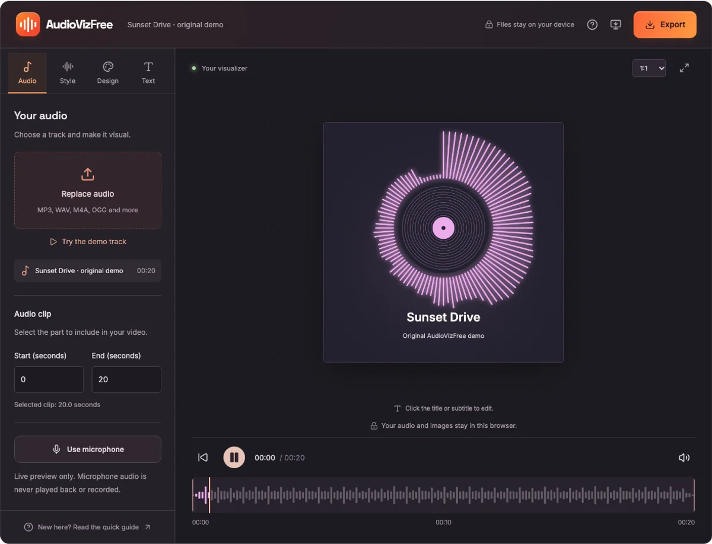Click the lock icon beside Files stay on your device
This screenshot has height=544, width=712.
pyautogui.click(x=489, y=25)
